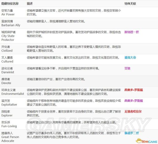Click the 特殊关联 column header
Viewport: 158px width, 144px height.
coord(130,4)
